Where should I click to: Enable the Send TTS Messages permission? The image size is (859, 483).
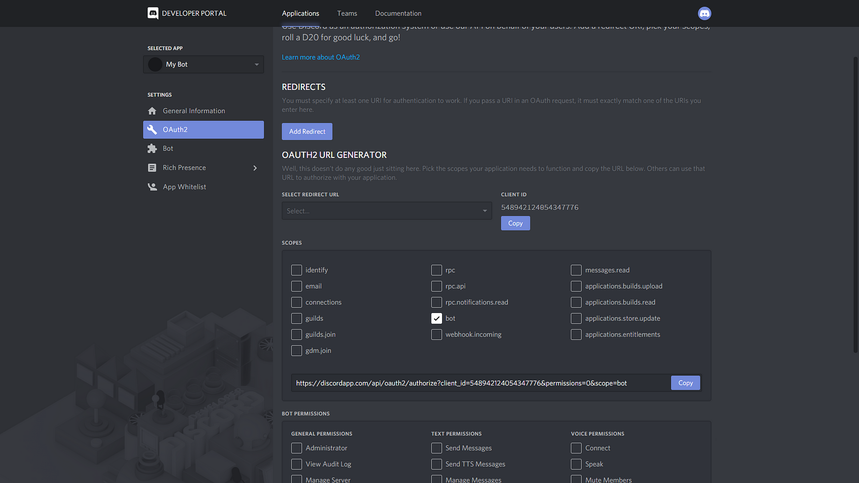tap(437, 464)
